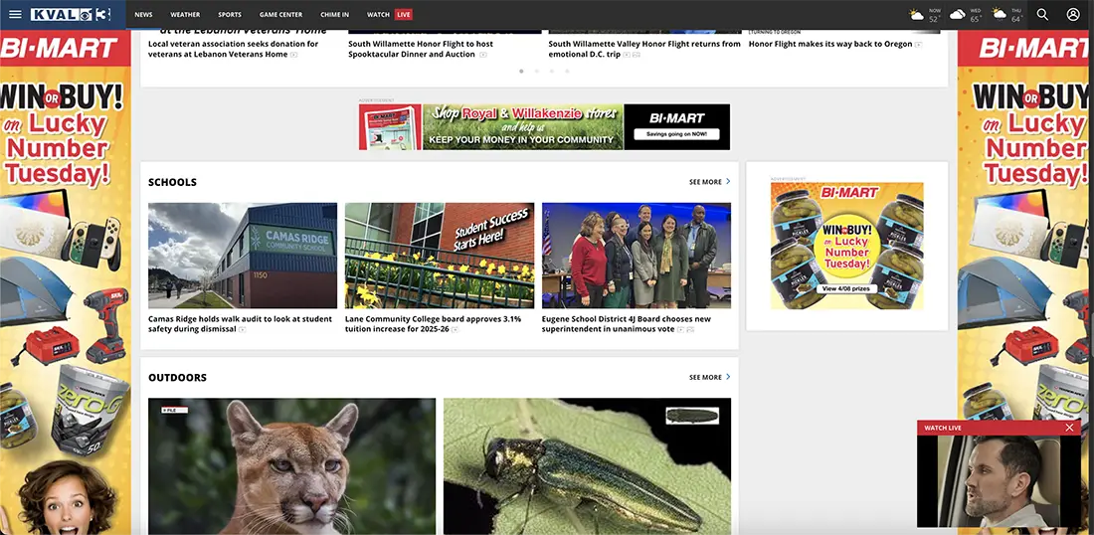
Task: Open Spooktacular Dinner and Auction headline
Action: (421, 49)
